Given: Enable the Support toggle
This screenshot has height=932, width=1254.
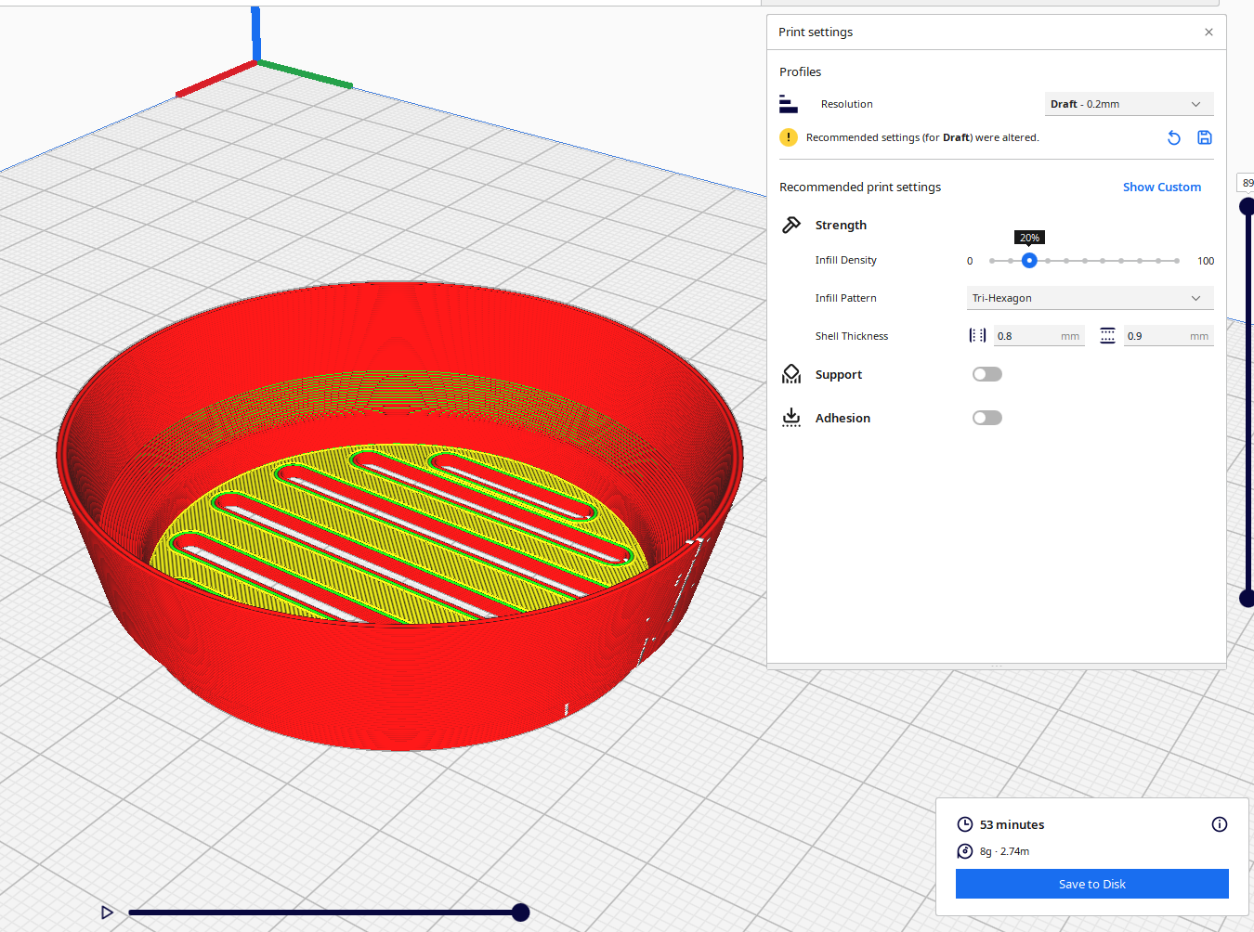Looking at the screenshot, I should [986, 373].
